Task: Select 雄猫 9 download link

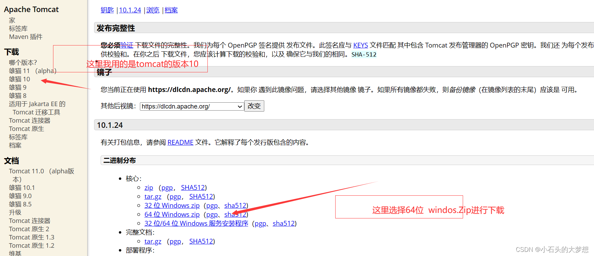Action: [18, 88]
